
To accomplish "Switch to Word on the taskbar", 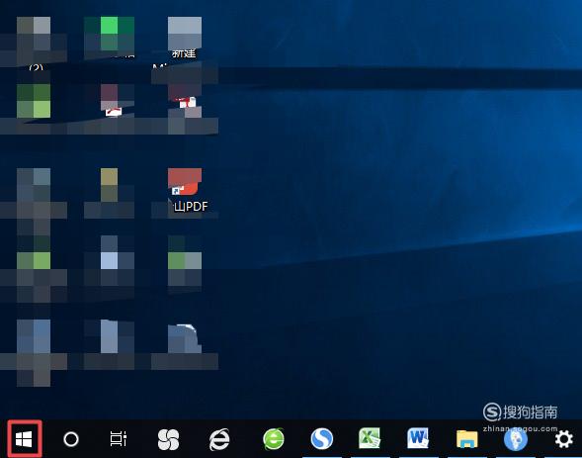I will tap(418, 438).
